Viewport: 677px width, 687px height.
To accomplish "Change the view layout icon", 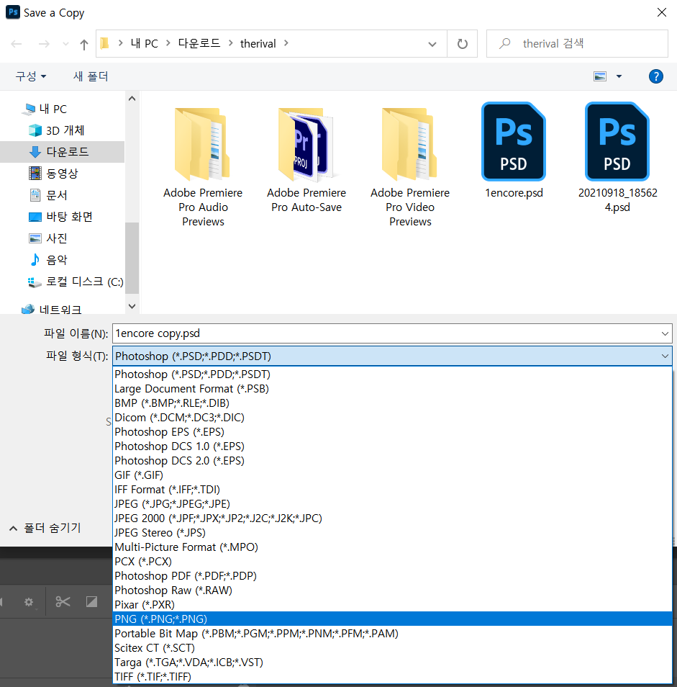I will [600, 76].
